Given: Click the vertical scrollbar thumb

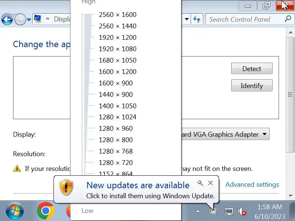Looking at the screenshot, I should [x=290, y=95].
